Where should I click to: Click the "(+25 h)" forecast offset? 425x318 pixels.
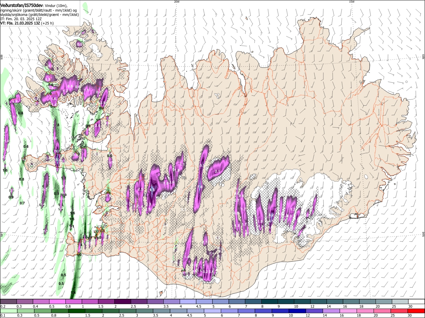[x=48, y=23]
